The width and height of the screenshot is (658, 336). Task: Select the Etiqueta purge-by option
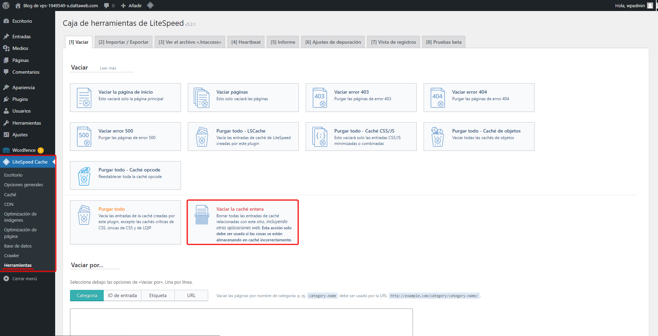click(158, 295)
